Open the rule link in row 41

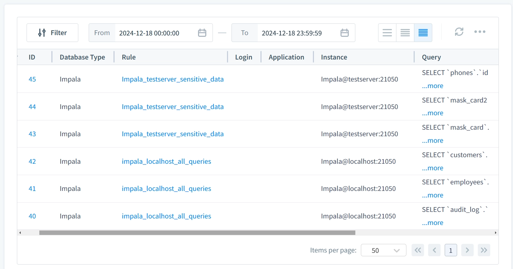tap(166, 189)
